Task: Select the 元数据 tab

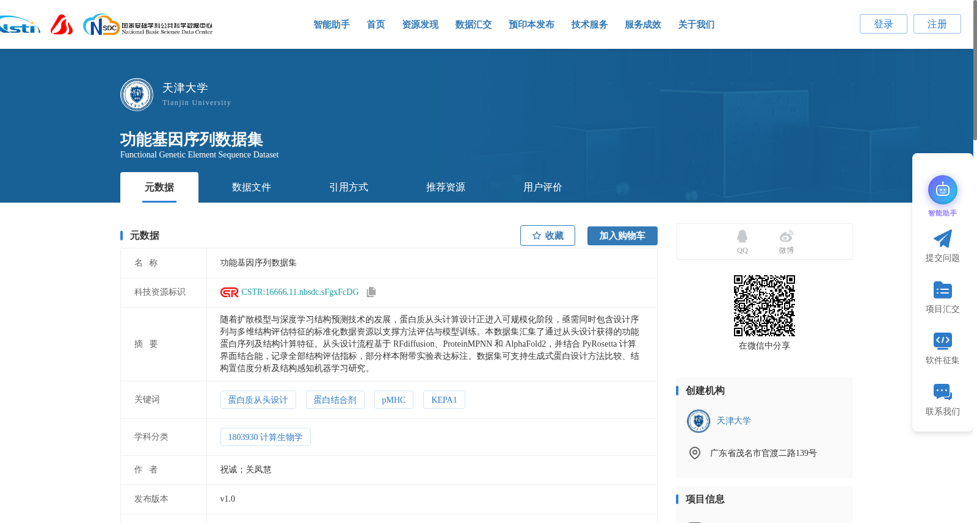Action: pyautogui.click(x=159, y=187)
